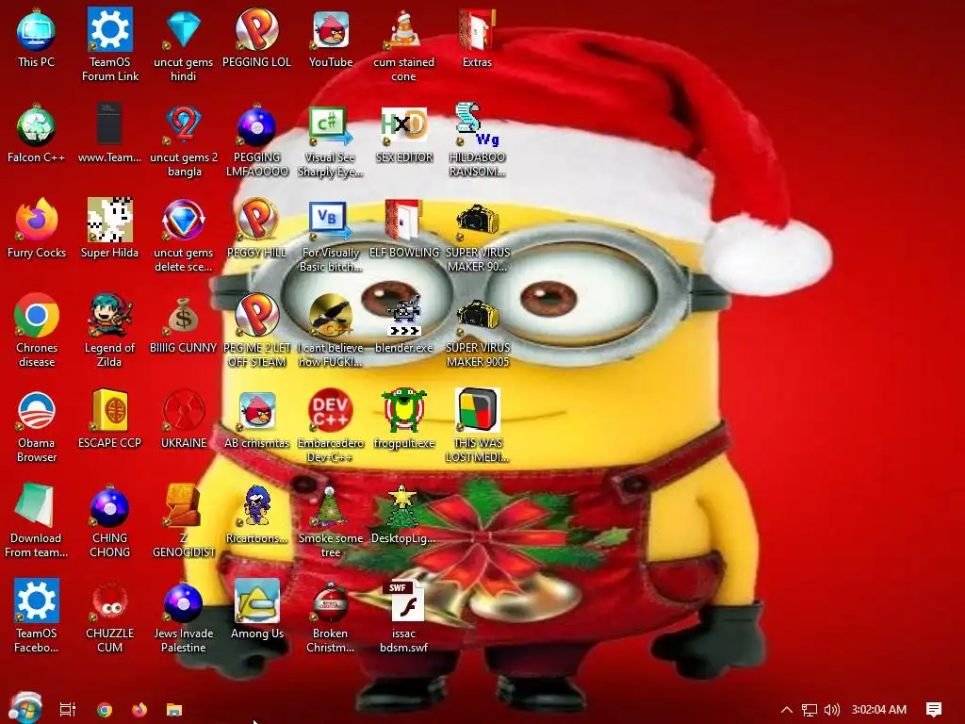Launch Chrome from the taskbar
Viewport: 965px width, 724px height.
(x=105, y=710)
